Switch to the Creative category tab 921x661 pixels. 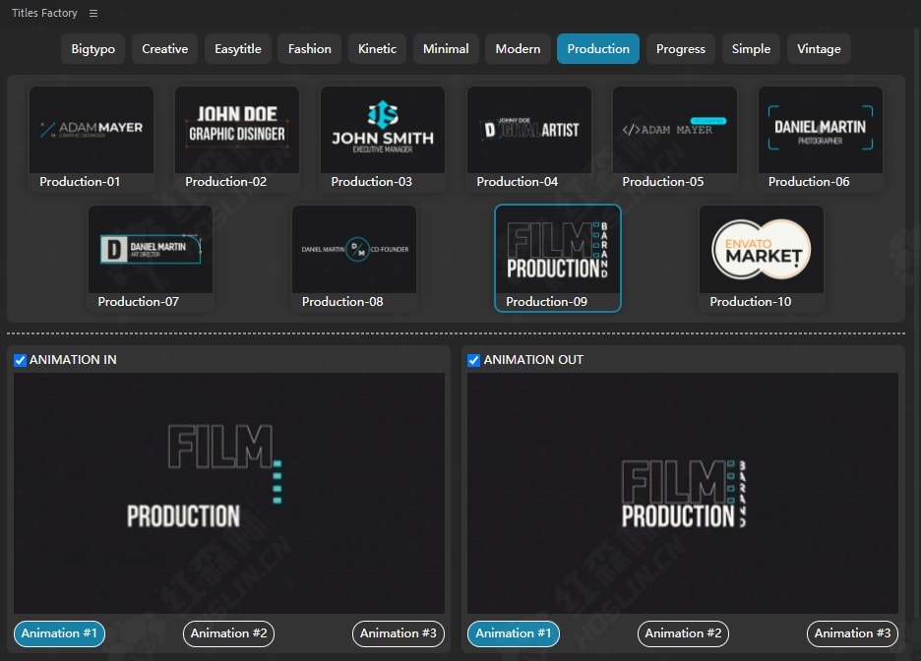(164, 49)
